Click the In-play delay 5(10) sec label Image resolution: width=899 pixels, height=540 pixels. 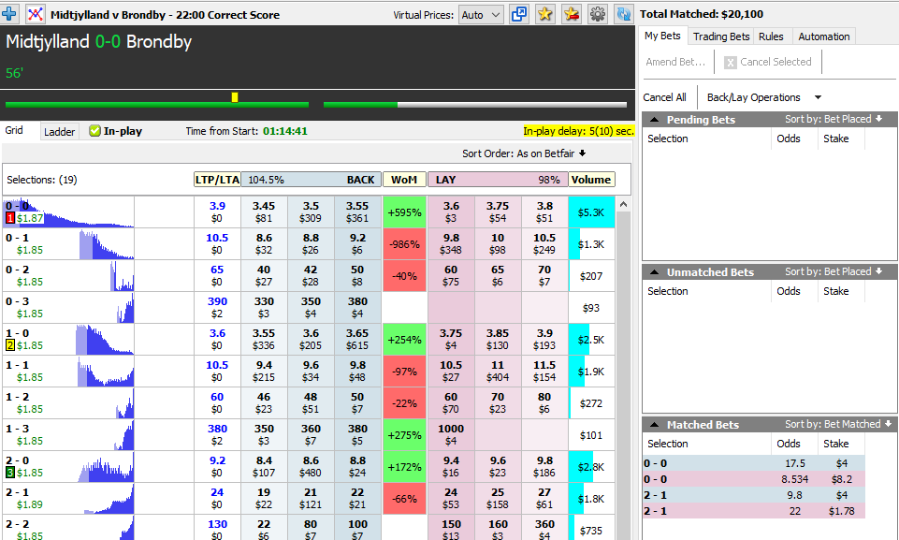coord(578,131)
